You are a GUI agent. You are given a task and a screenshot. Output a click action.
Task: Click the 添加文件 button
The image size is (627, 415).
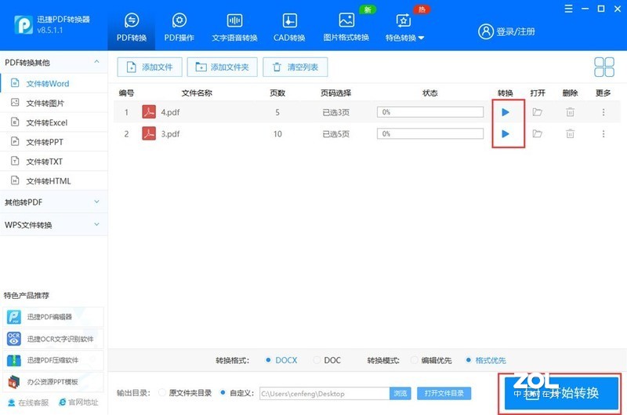coord(150,67)
